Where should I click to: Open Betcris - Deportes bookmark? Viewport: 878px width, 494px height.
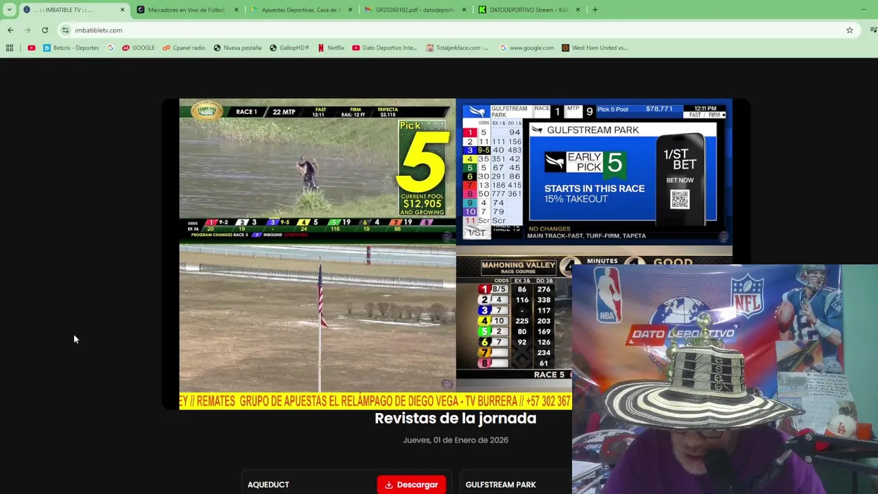point(71,48)
